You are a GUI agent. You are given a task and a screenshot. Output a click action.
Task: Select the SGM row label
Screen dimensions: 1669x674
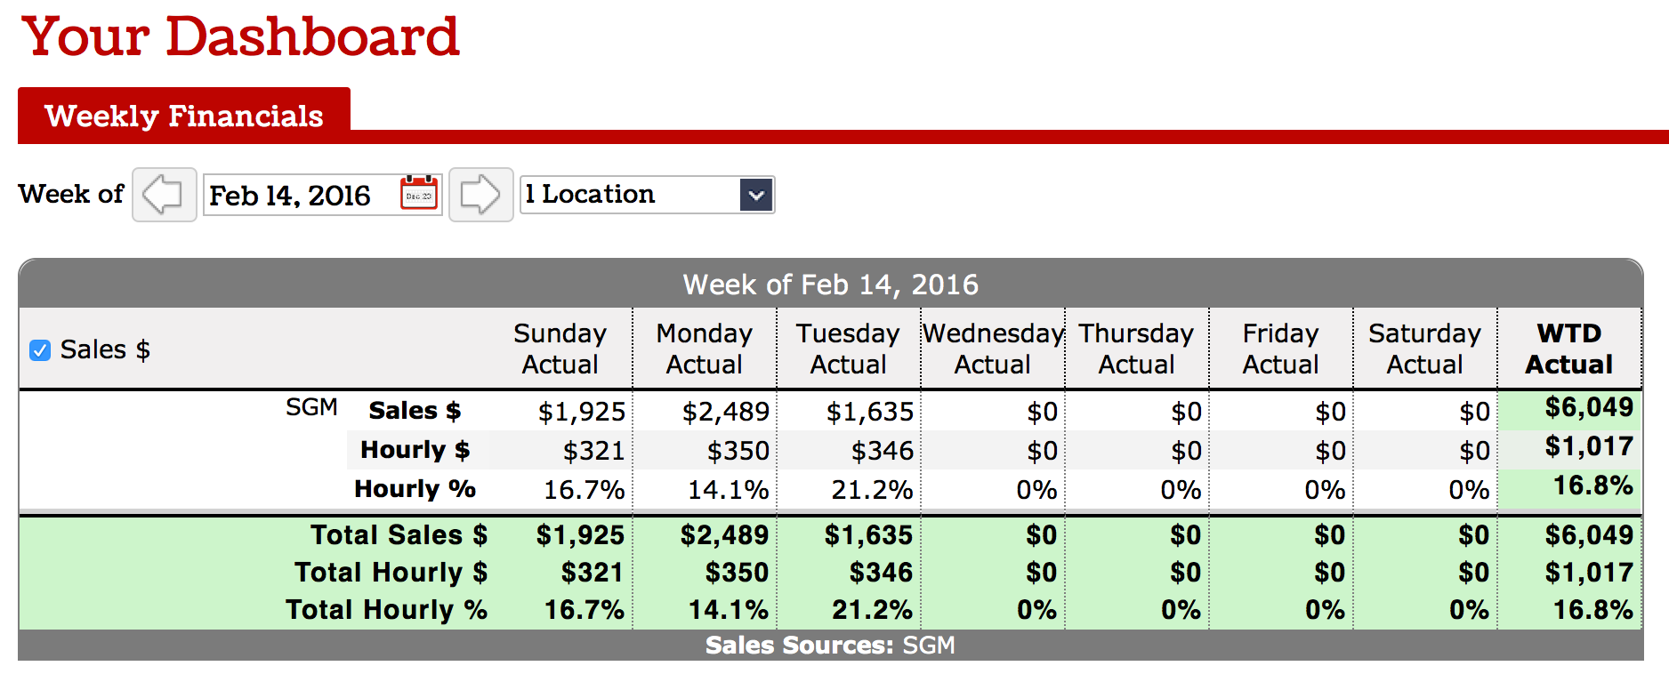tap(311, 407)
